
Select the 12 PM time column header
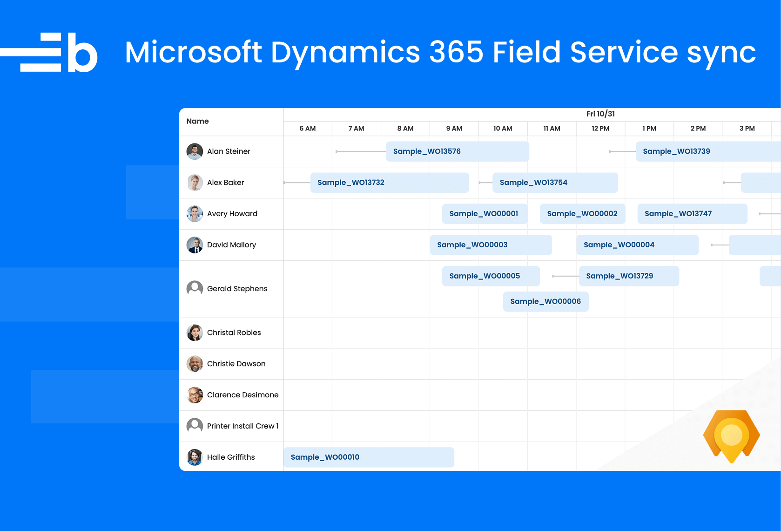600,129
